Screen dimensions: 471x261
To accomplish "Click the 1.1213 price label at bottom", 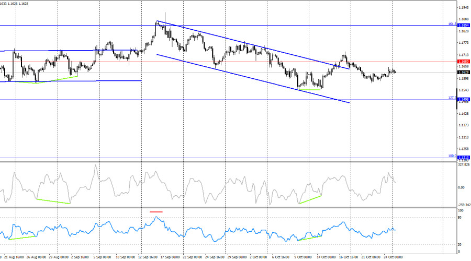I will 463,157.
